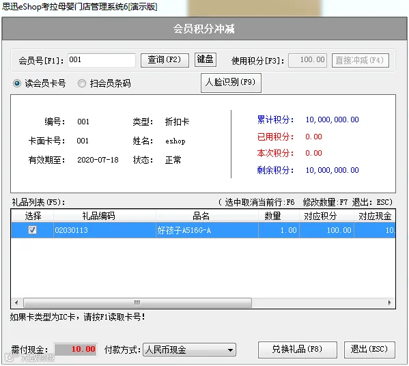The height and width of the screenshot is (366, 409).
Task: Click the gift list left scroll arrow
Action: tap(16, 302)
